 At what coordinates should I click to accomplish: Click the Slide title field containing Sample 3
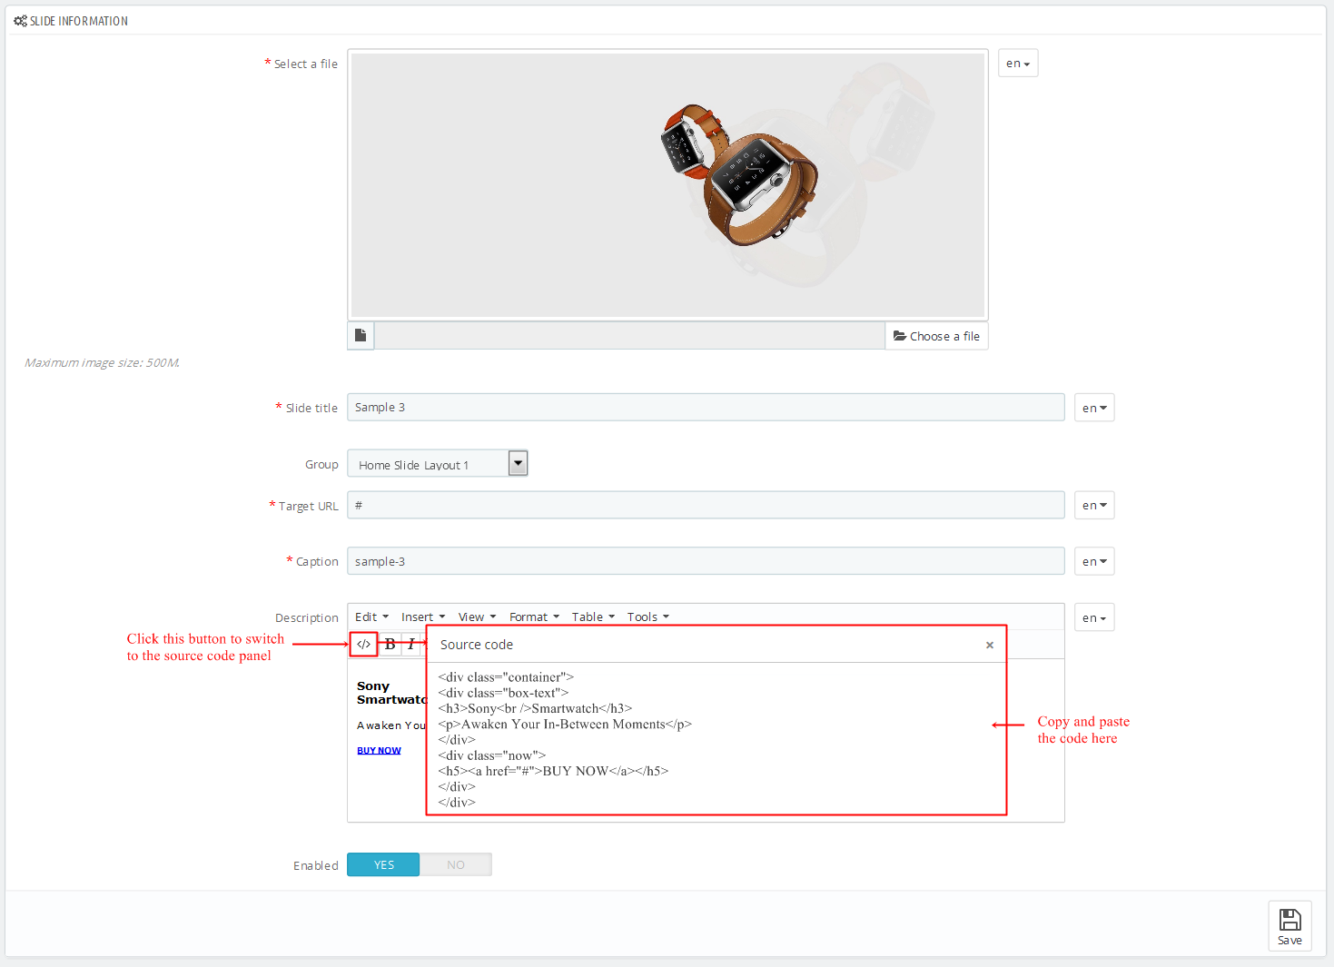tap(706, 407)
